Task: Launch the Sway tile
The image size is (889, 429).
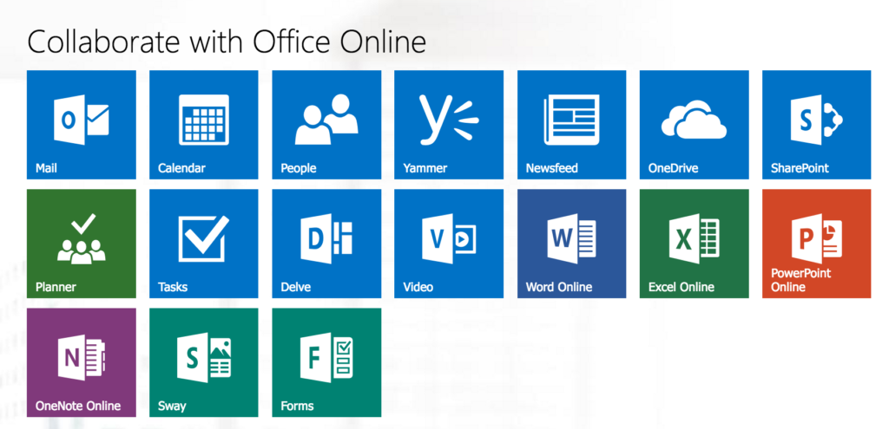Action: 203,362
